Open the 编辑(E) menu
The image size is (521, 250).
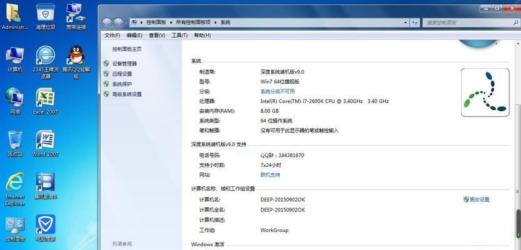[x=134, y=35]
